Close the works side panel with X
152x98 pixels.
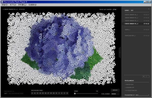point(149,9)
